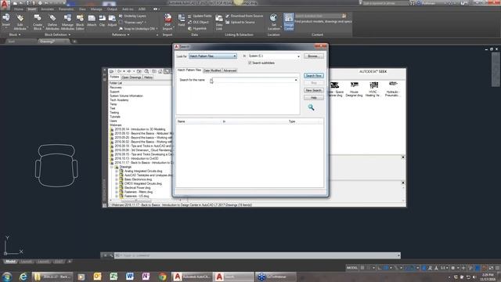Open Edit Attributes tool
Viewport: 501px width, 282px height.
[x=20, y=22]
